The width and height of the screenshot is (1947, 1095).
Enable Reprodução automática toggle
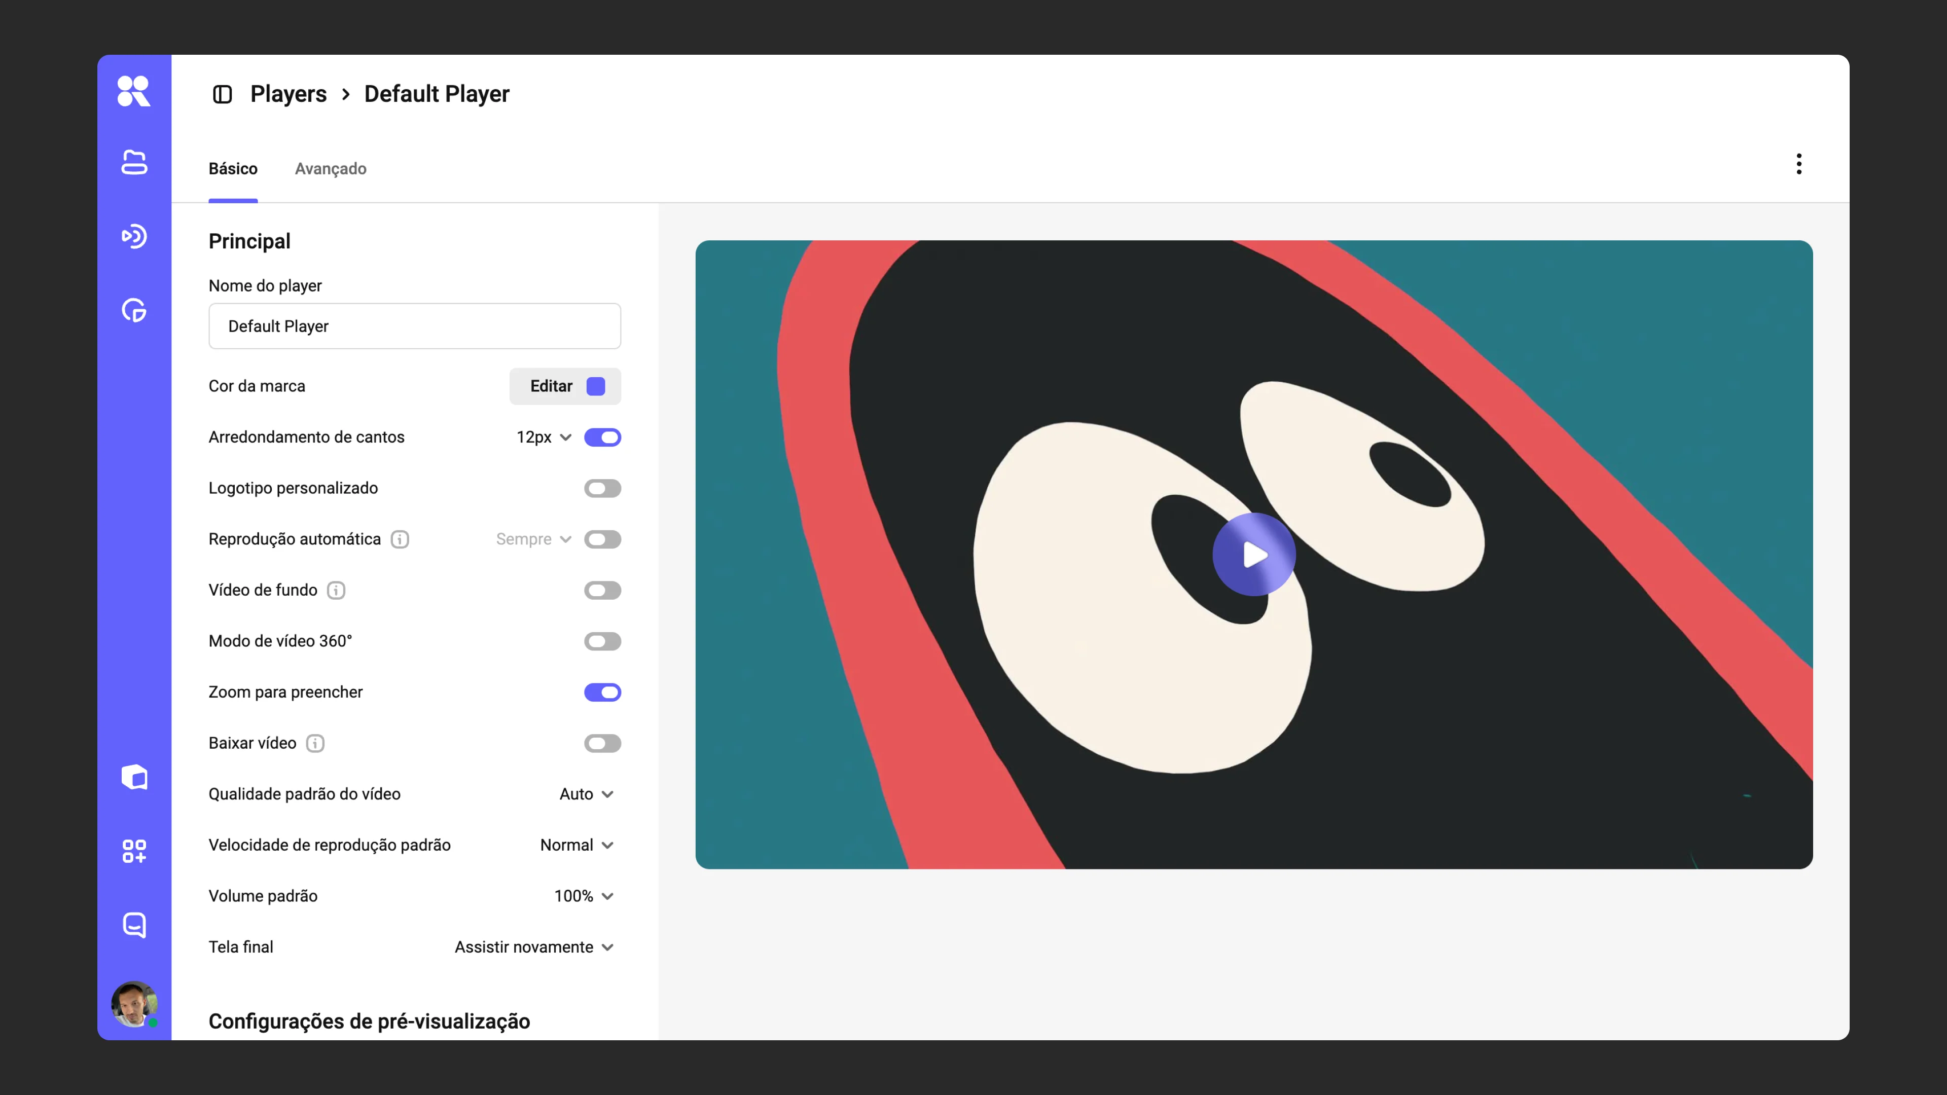point(602,539)
